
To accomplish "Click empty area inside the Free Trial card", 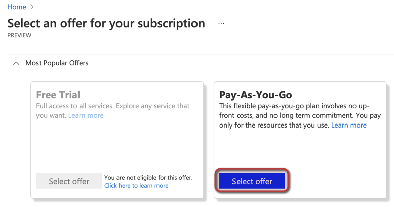I will [x=116, y=147].
